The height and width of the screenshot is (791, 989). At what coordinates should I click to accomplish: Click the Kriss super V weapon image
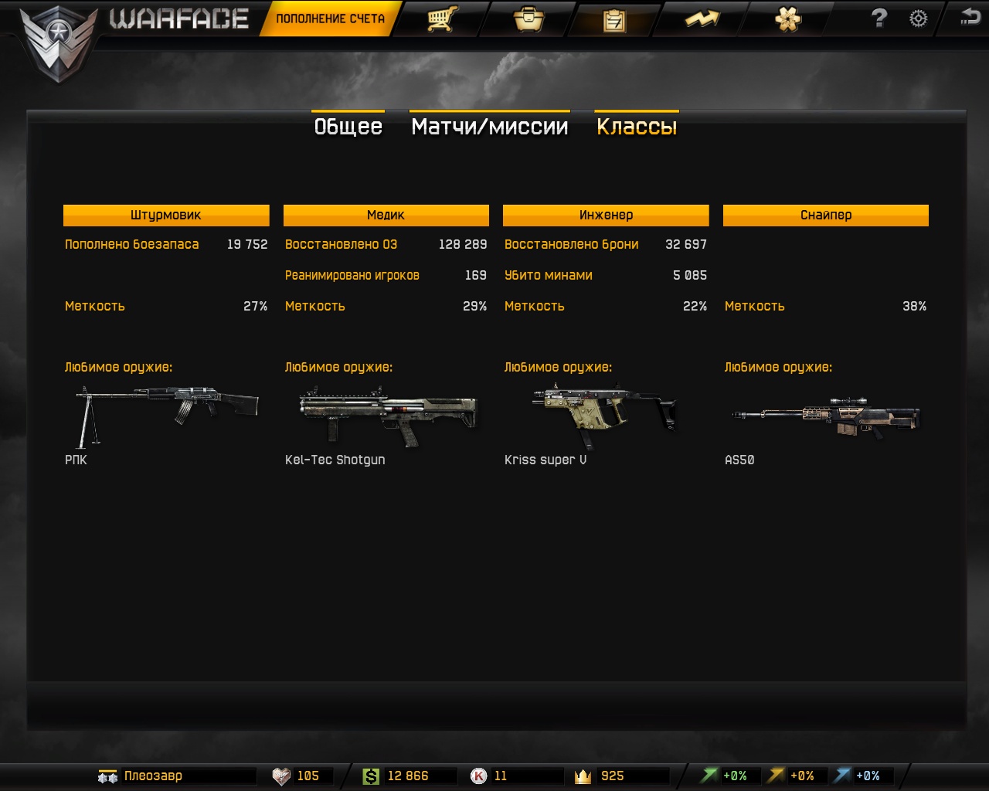click(x=604, y=415)
